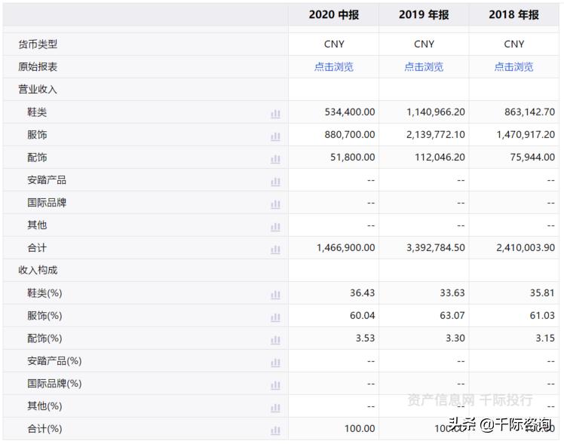
Task: Select the 2018 年报 column header
Action: tap(513, 14)
